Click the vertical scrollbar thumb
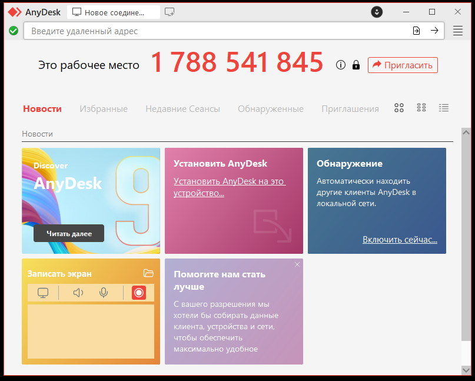This screenshot has height=381, width=475. pyautogui.click(x=466, y=238)
